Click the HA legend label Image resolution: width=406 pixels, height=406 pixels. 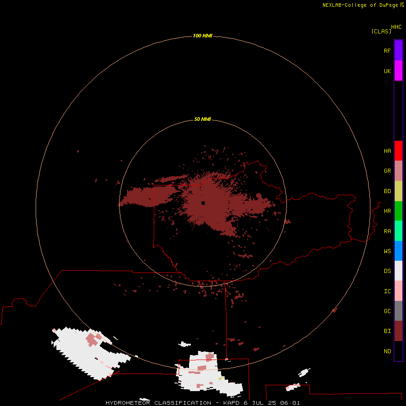click(x=387, y=151)
